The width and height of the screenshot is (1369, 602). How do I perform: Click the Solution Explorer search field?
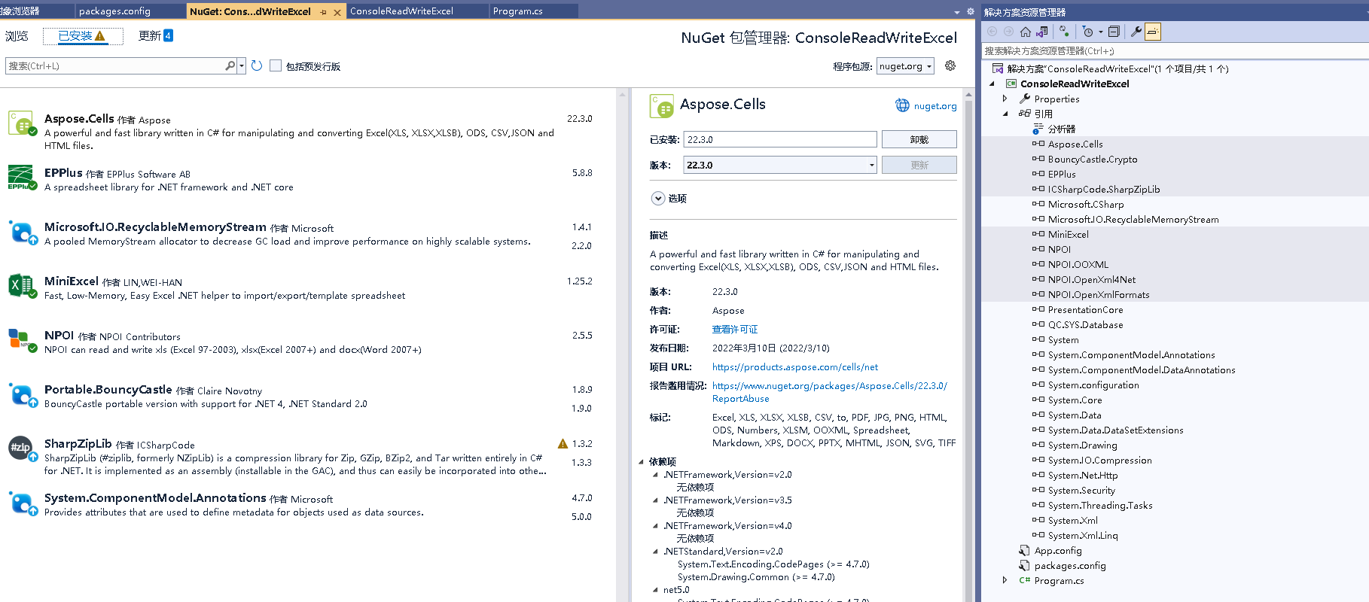pyautogui.click(x=1175, y=50)
